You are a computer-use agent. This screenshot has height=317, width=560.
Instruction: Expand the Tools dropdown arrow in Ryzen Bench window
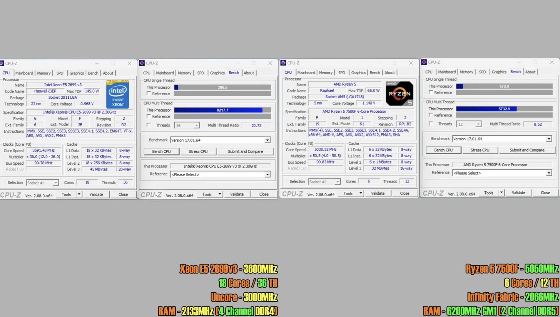click(x=502, y=193)
